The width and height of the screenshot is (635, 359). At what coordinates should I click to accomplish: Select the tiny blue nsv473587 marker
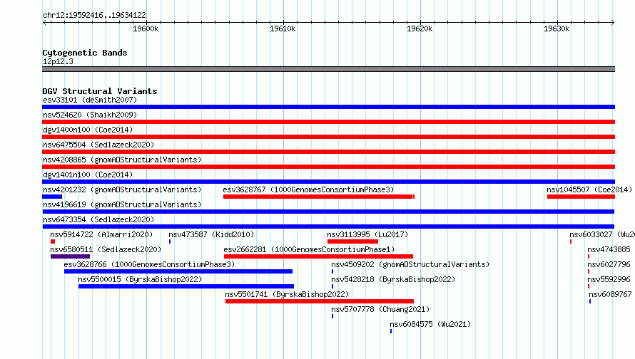point(170,241)
